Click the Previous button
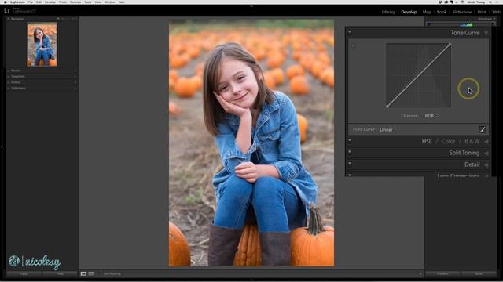This screenshot has height=282, width=503. tap(442, 273)
